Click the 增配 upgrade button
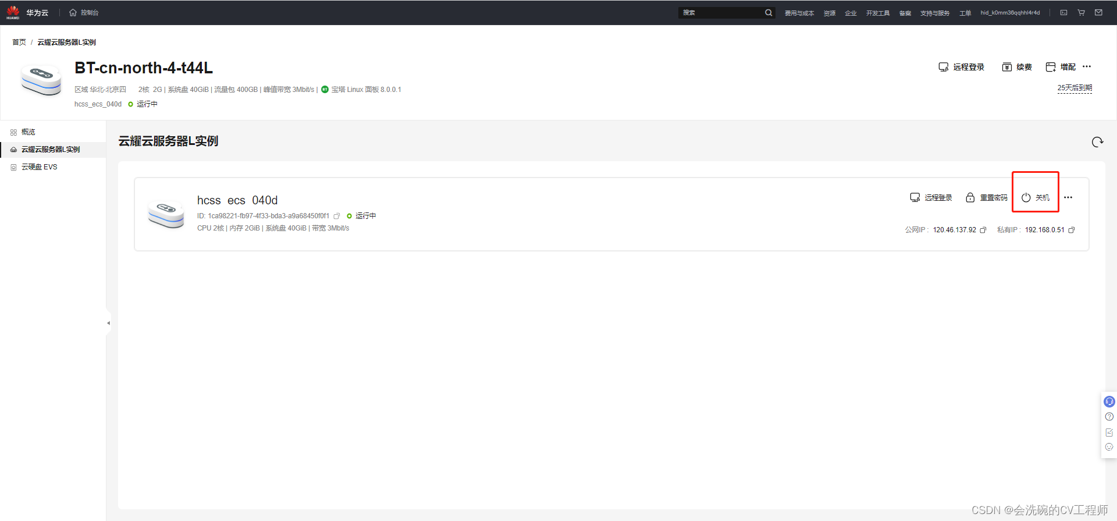1117x521 pixels. click(1061, 67)
